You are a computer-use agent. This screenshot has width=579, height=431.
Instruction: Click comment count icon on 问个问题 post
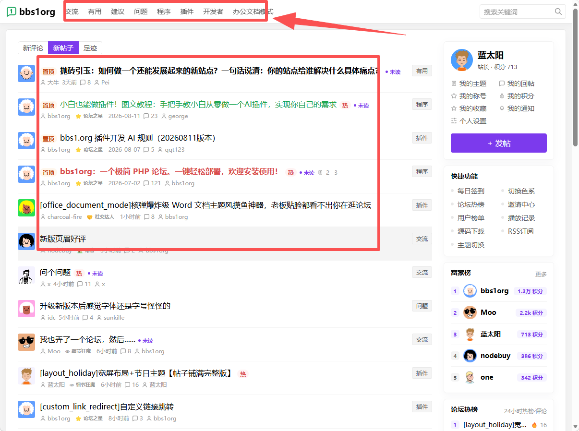click(80, 284)
